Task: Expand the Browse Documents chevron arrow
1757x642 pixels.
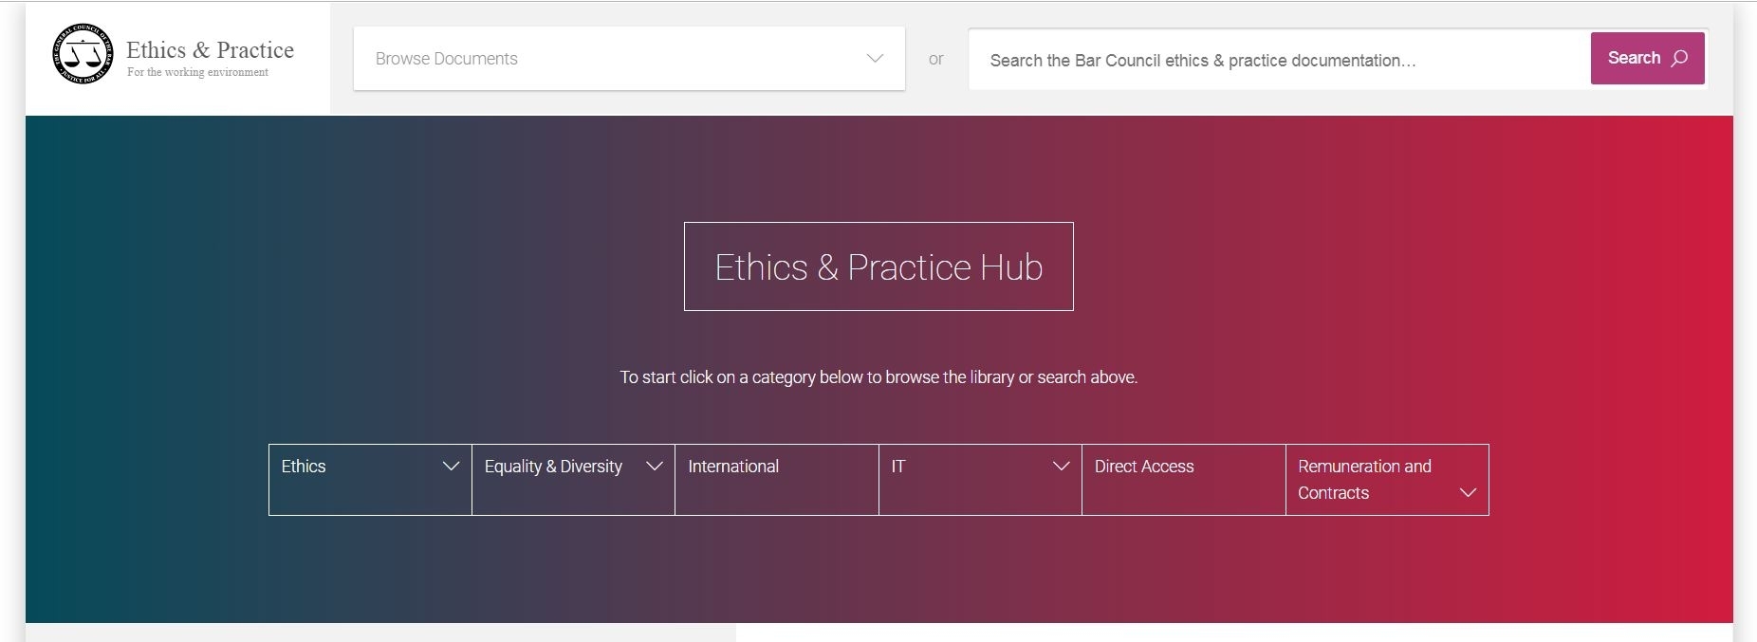Action: (x=875, y=59)
